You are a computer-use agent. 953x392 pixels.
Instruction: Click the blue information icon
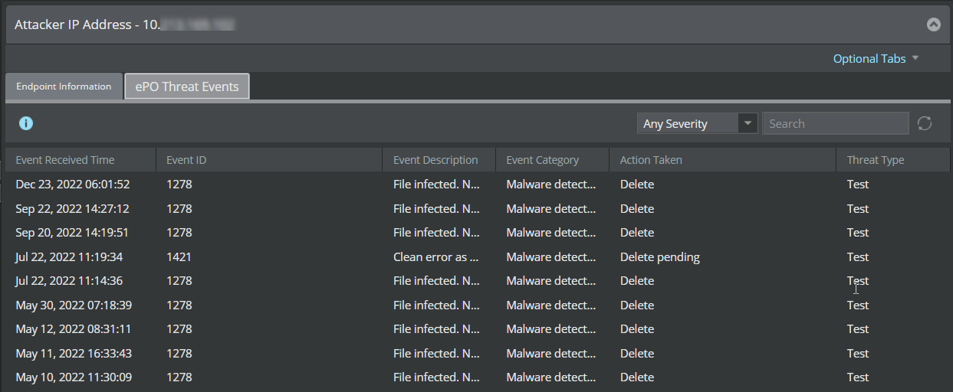(x=26, y=123)
